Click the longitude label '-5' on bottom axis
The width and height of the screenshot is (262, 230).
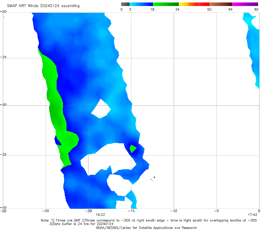(x=216, y=211)
